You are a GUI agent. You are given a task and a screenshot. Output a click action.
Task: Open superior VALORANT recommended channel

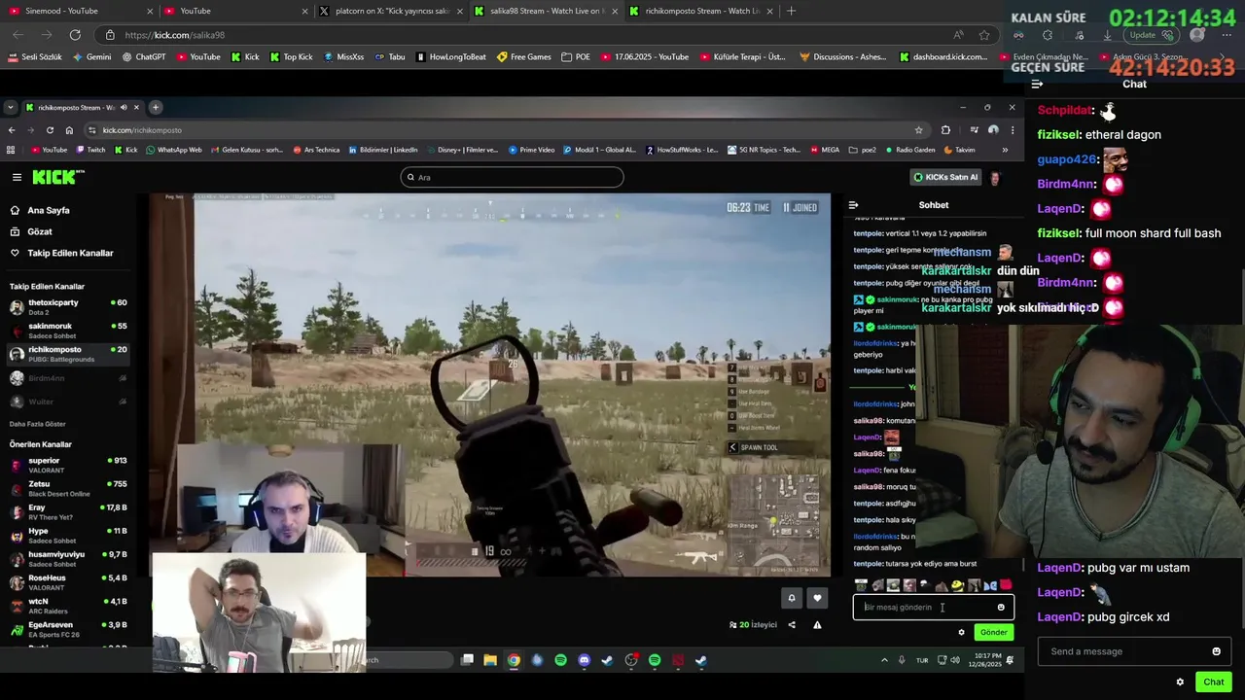68,465
